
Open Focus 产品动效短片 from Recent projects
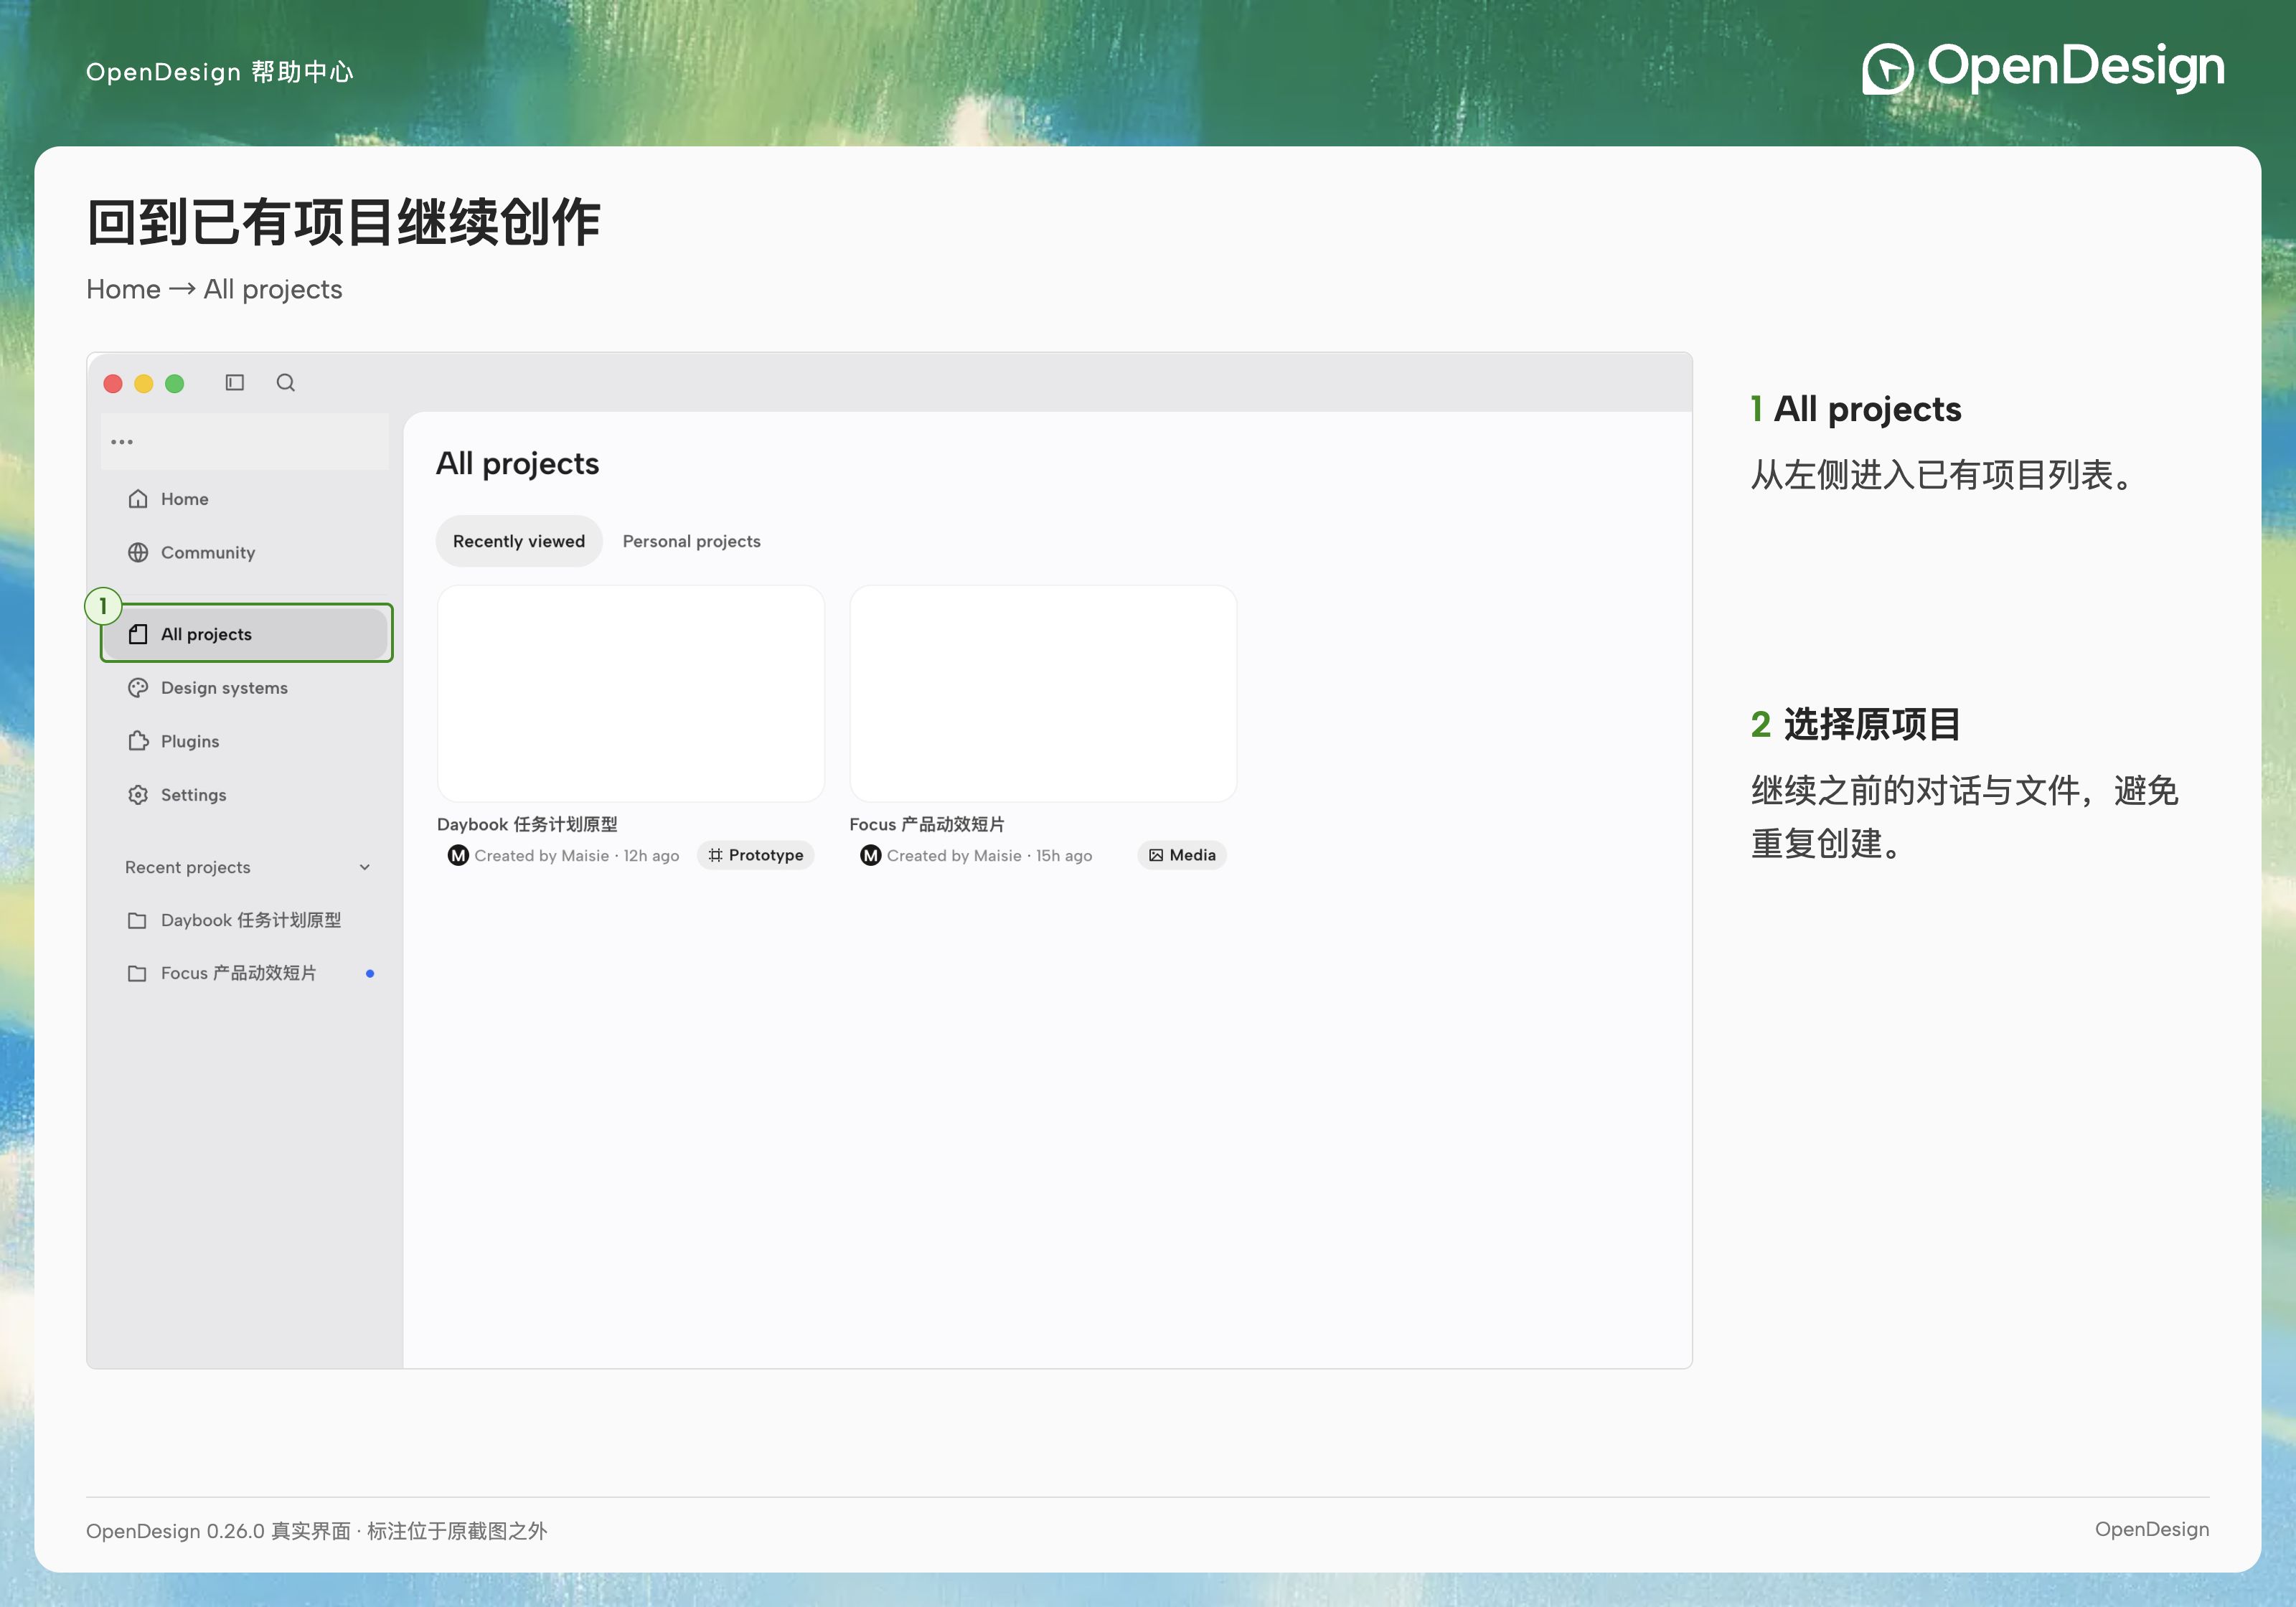[245, 974]
